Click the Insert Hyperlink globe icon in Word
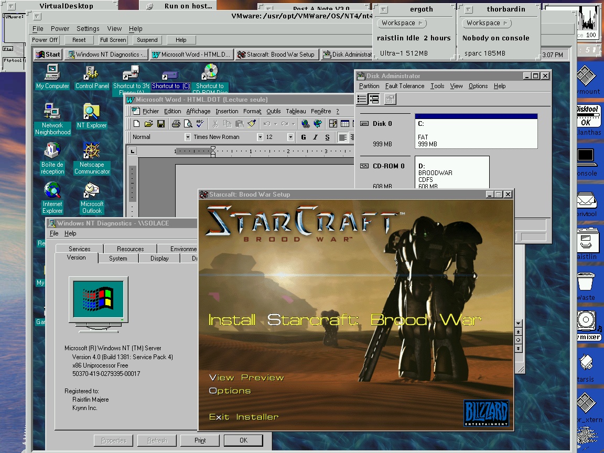The height and width of the screenshot is (453, 604). [306, 124]
